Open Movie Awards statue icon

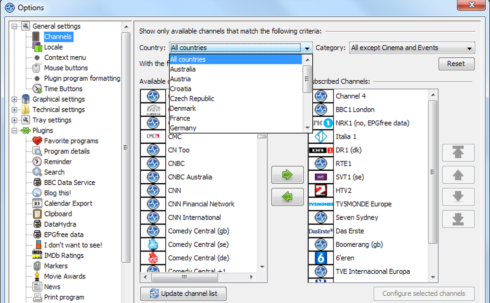(37, 276)
